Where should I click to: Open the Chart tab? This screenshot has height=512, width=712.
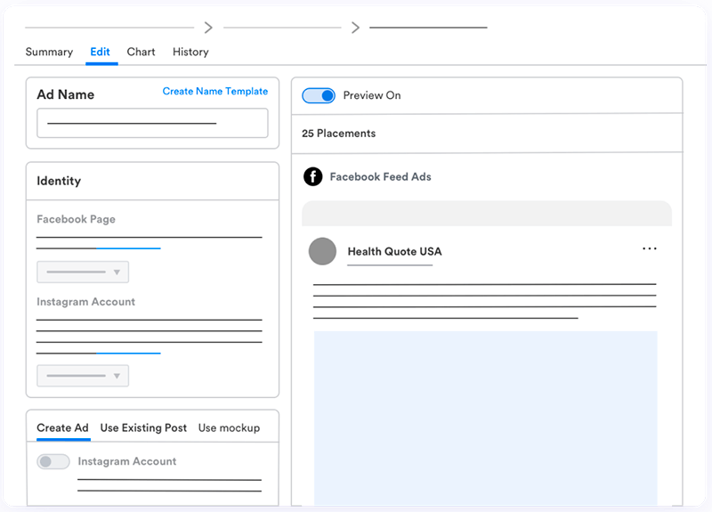[141, 52]
